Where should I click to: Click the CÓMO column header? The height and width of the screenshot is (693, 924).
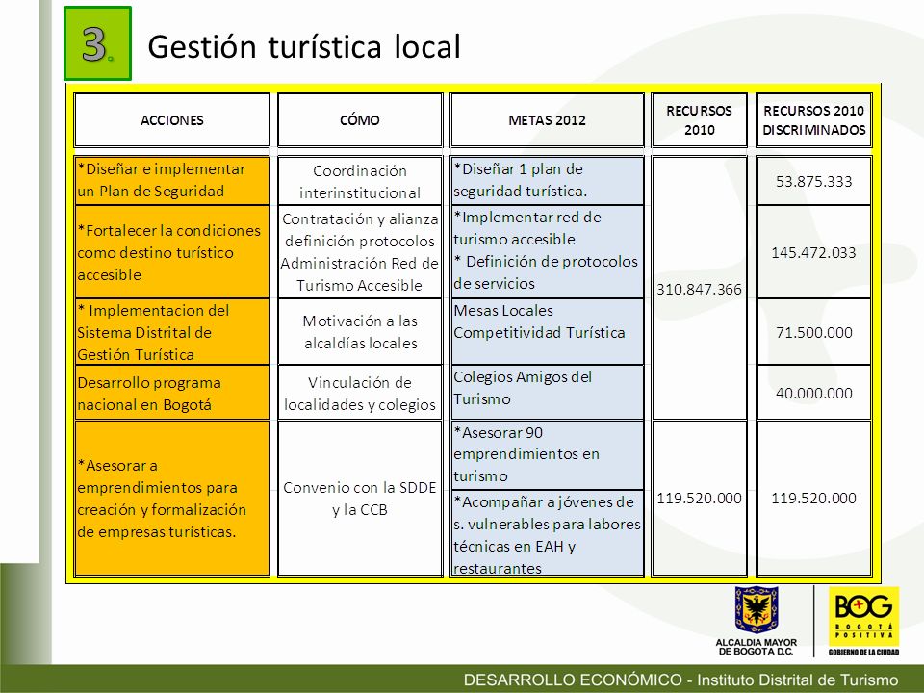359,120
